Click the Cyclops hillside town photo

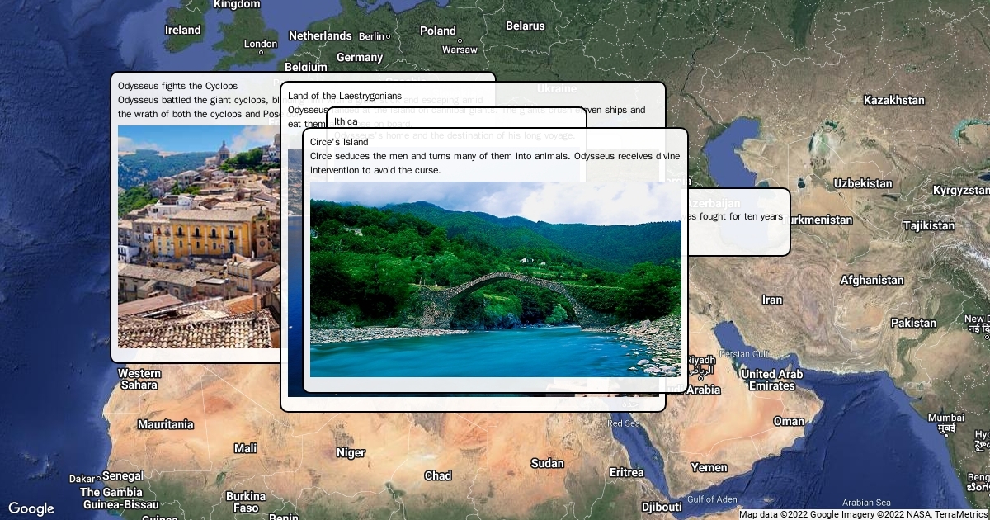click(198, 237)
